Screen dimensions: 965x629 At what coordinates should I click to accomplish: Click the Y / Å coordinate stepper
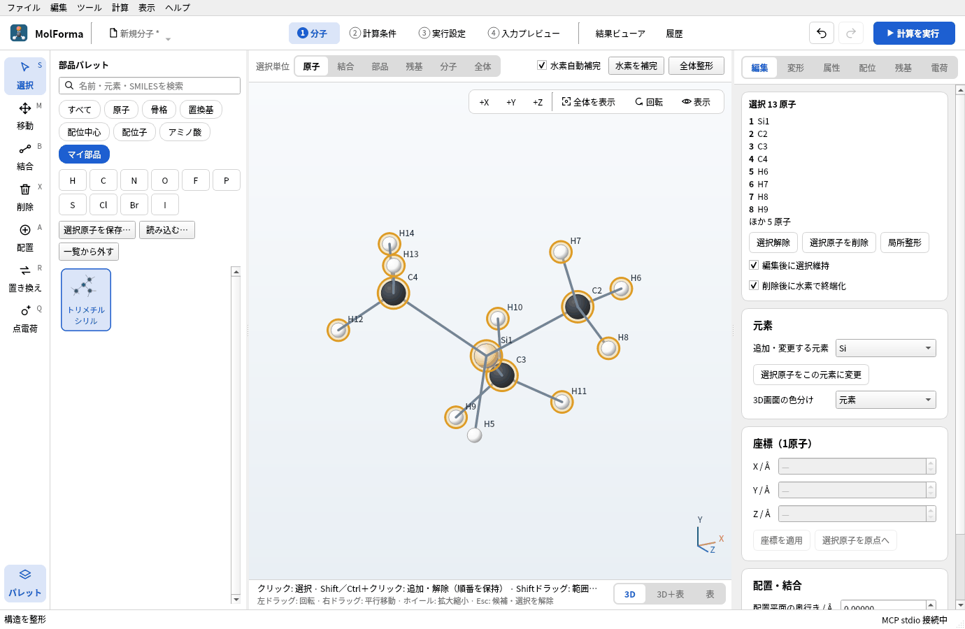click(x=931, y=490)
